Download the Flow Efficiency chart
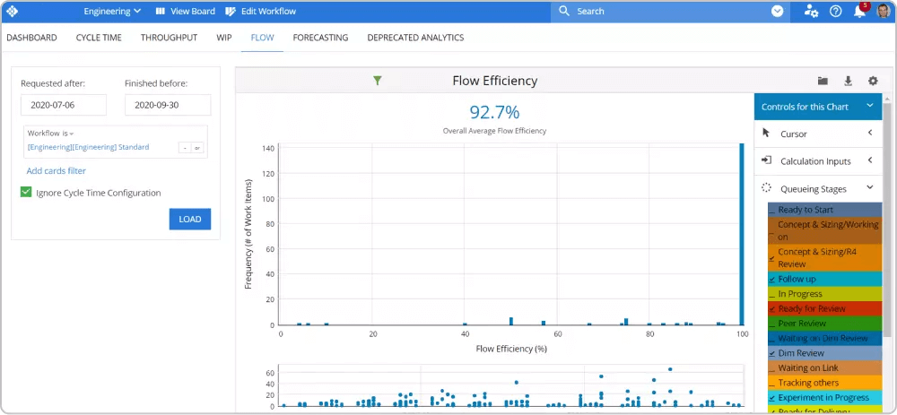Image resolution: width=897 pixels, height=415 pixels. point(848,81)
